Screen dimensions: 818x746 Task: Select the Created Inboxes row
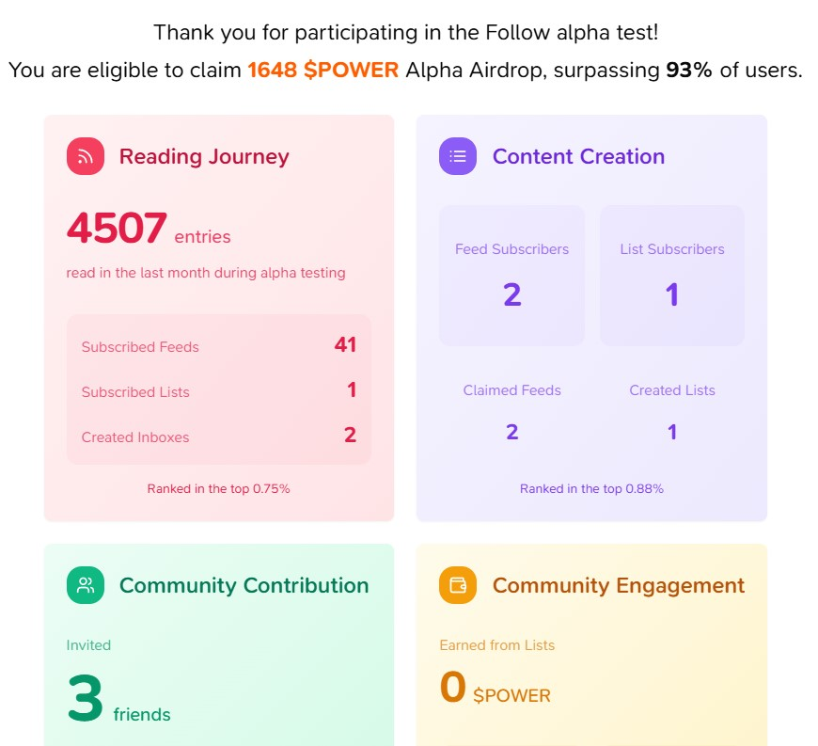218,436
